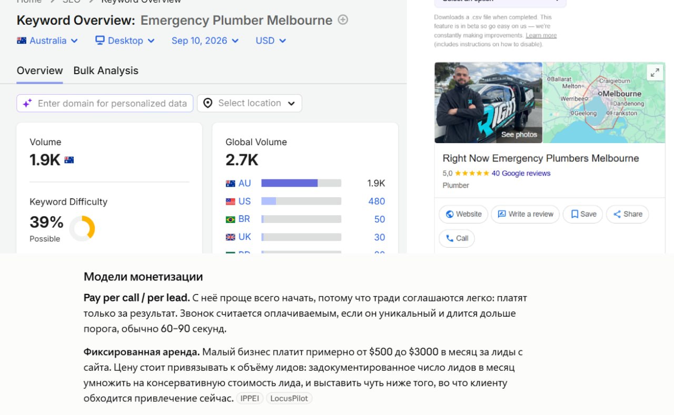Screen dimensions: 674x415
Task: Click the domain input field
Action: pos(105,103)
